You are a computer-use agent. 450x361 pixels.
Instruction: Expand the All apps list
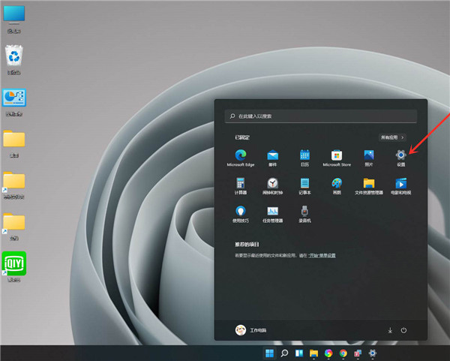pyautogui.click(x=392, y=137)
